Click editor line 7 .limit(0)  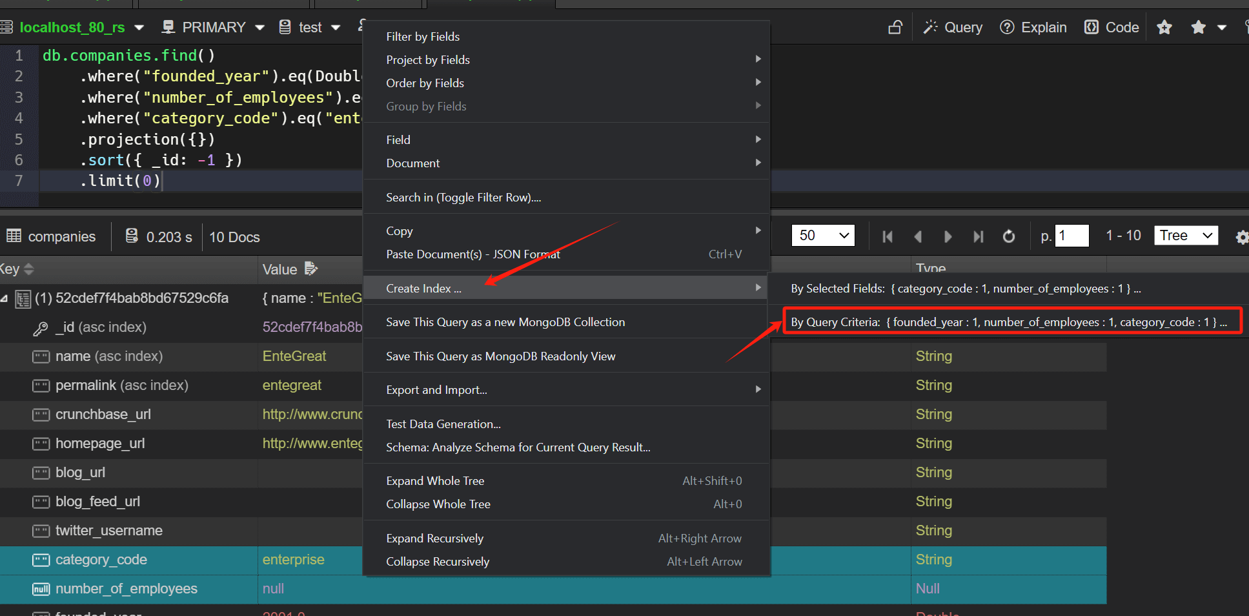(120, 181)
